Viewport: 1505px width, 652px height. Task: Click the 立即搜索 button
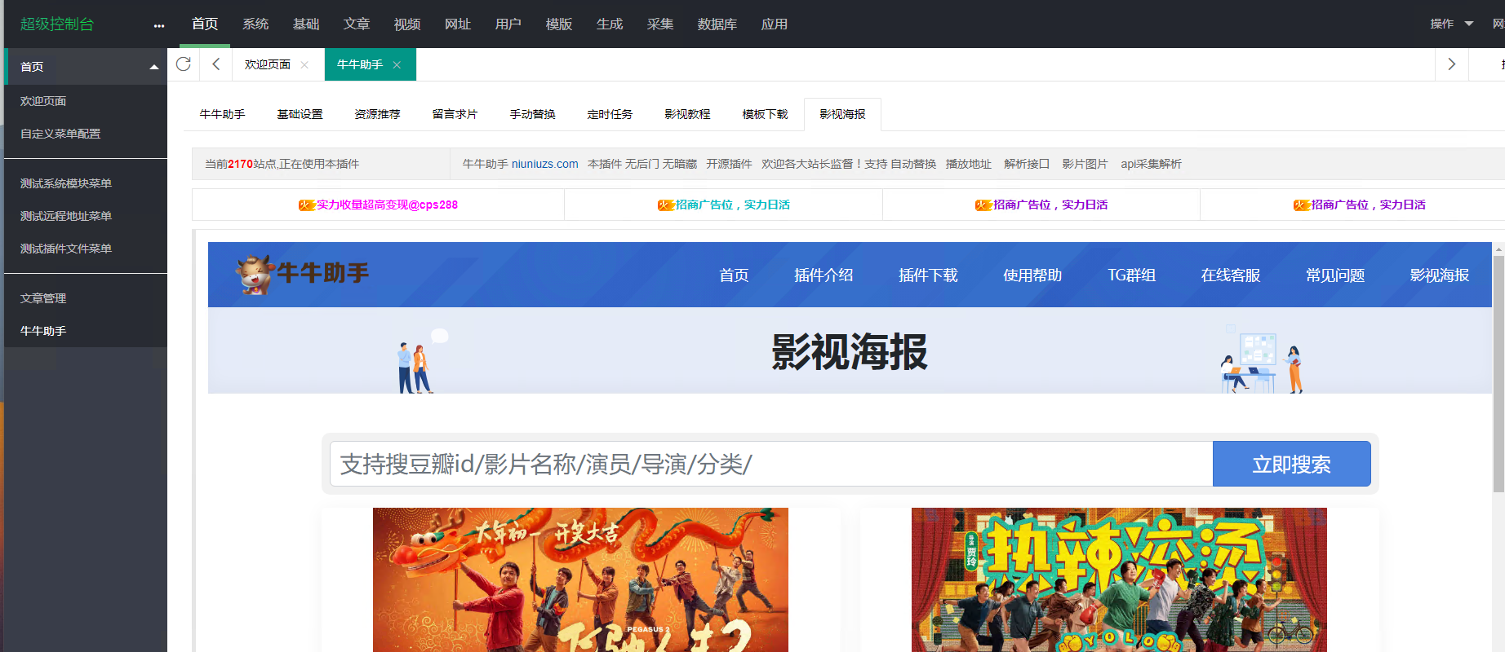[x=1292, y=464]
